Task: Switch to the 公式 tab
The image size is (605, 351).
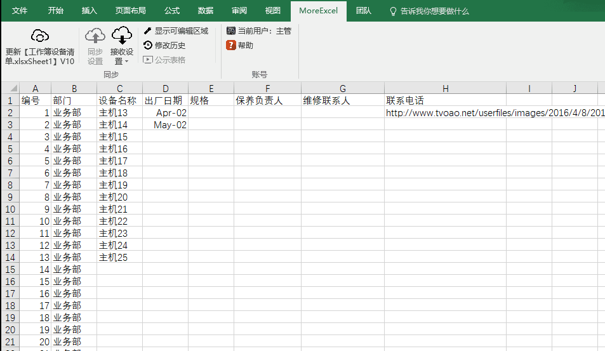Action: point(172,11)
